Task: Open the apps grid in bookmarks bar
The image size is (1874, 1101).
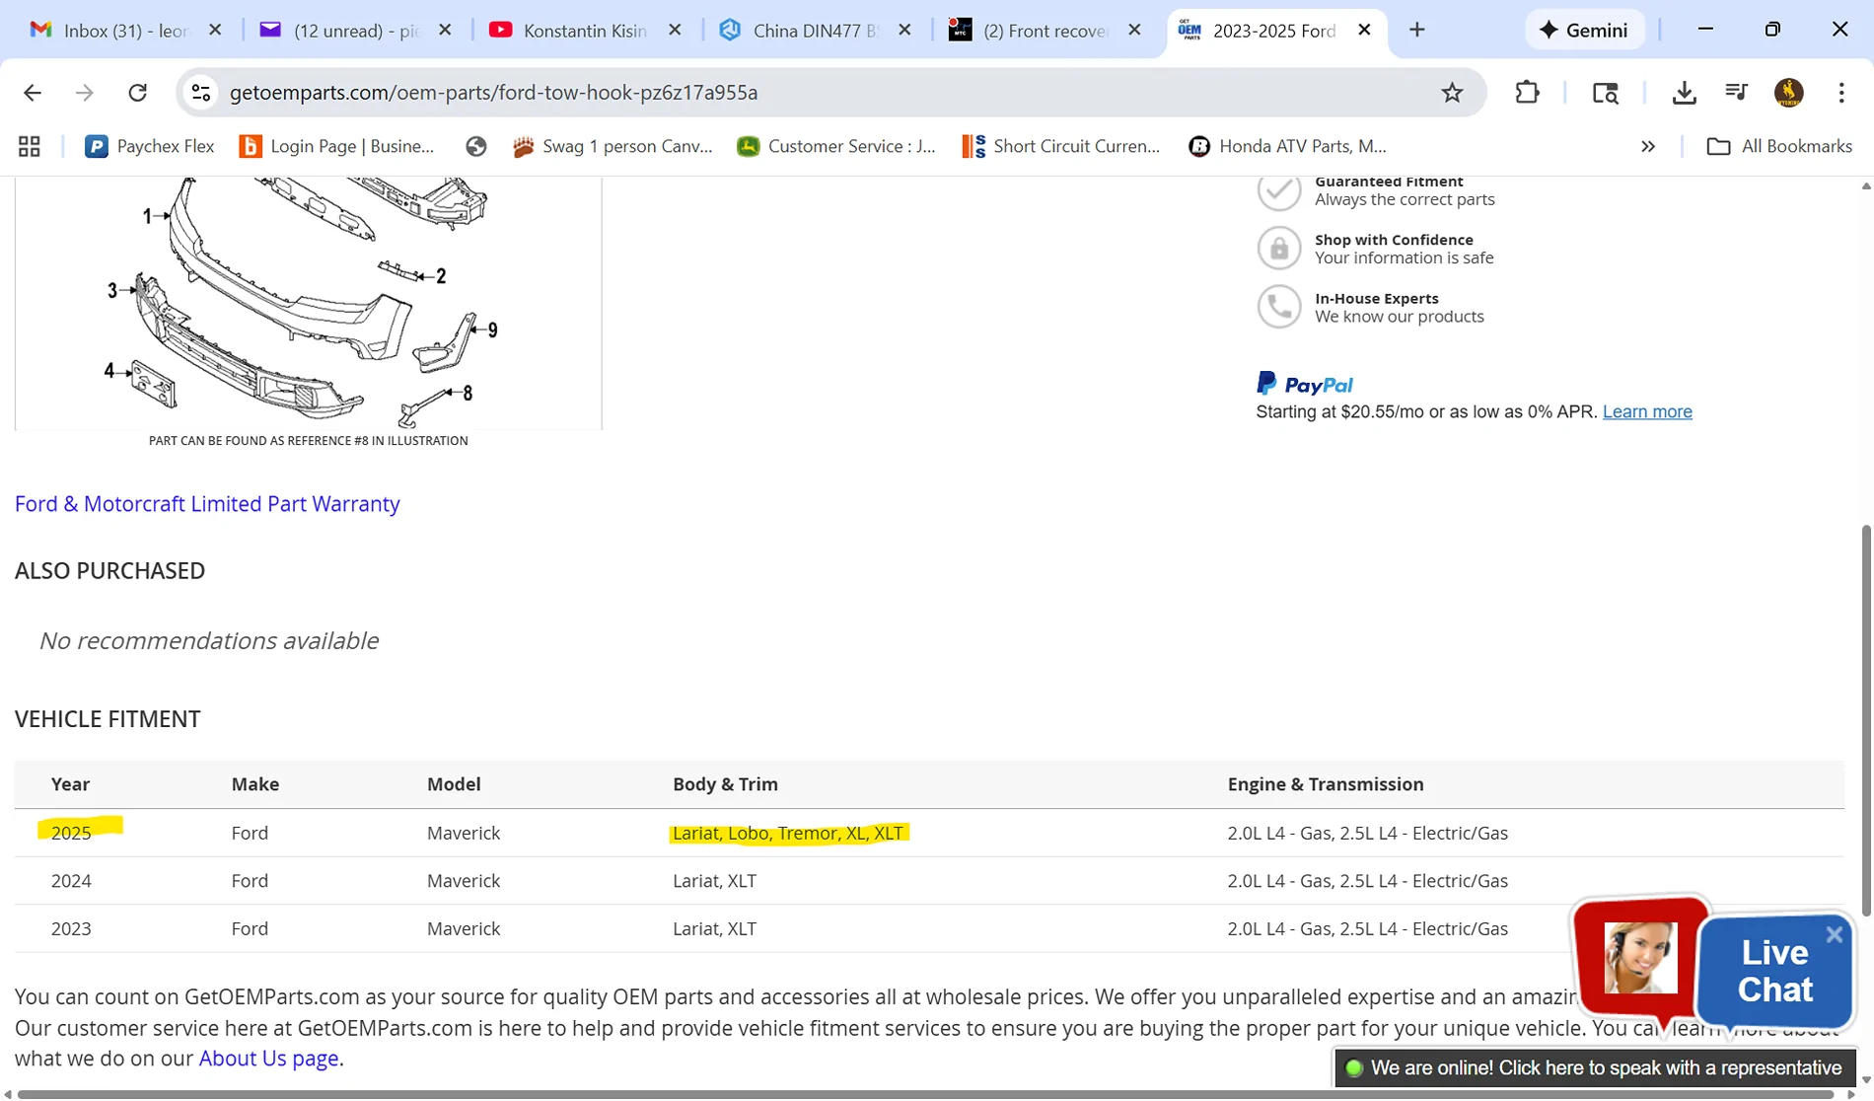Action: pos(30,146)
